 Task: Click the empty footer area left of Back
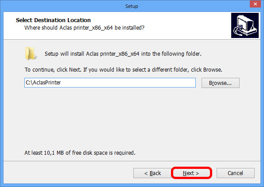67,173
